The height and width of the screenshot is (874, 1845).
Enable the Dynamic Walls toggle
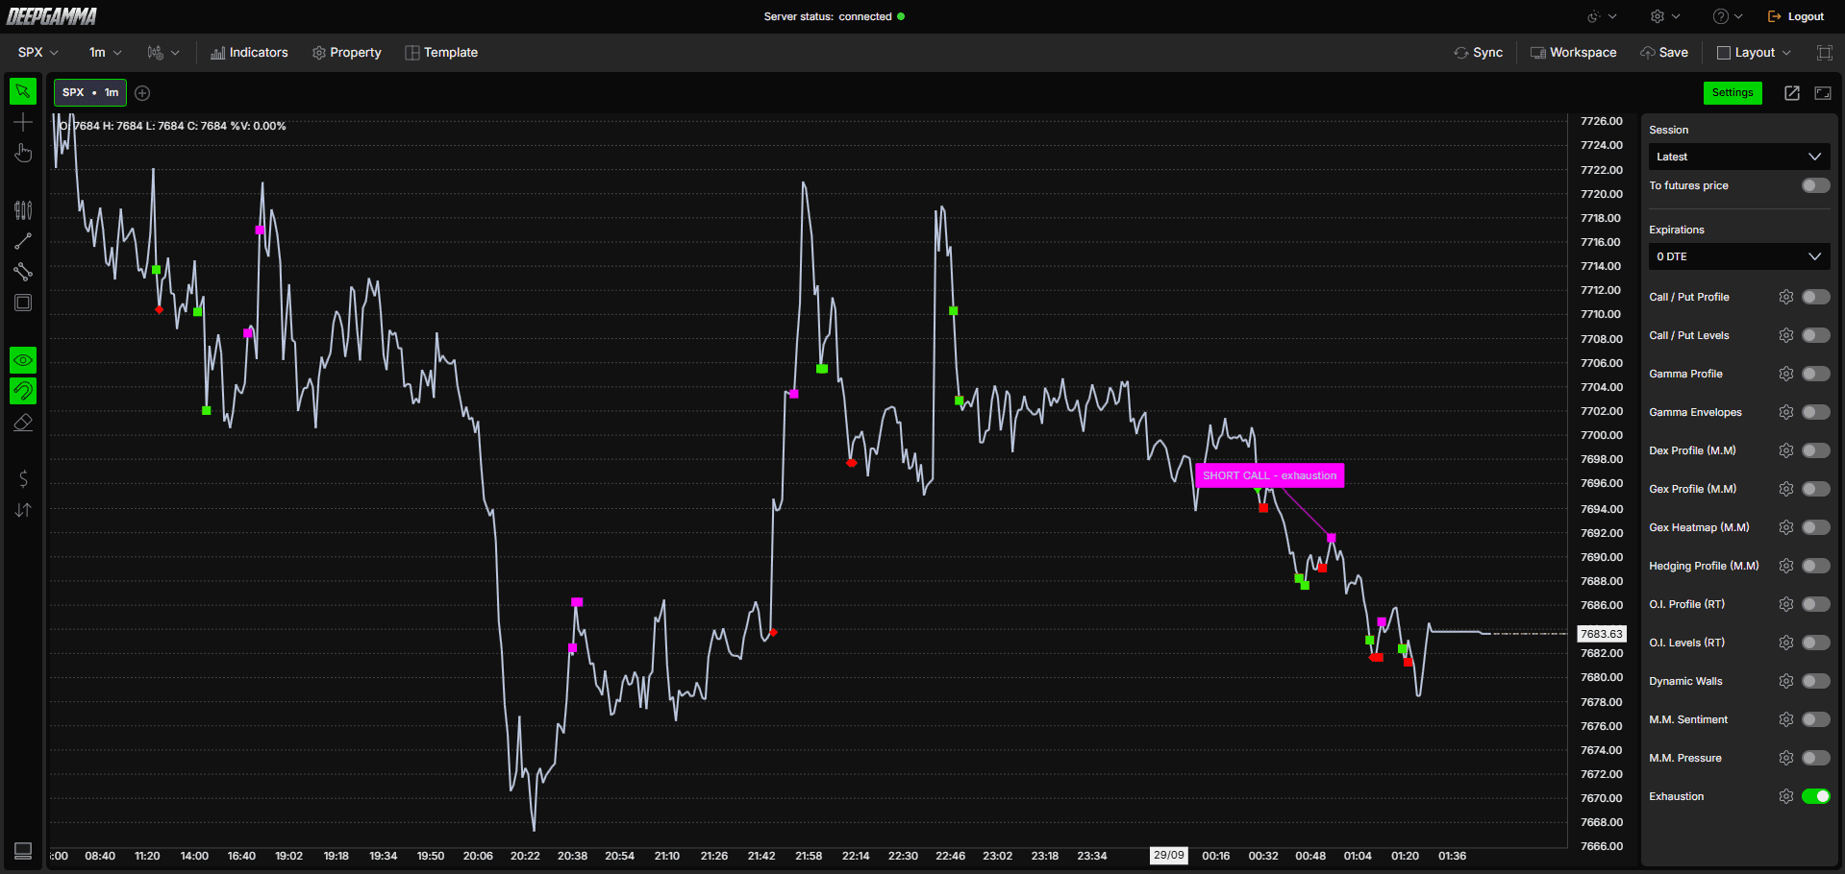click(x=1816, y=681)
